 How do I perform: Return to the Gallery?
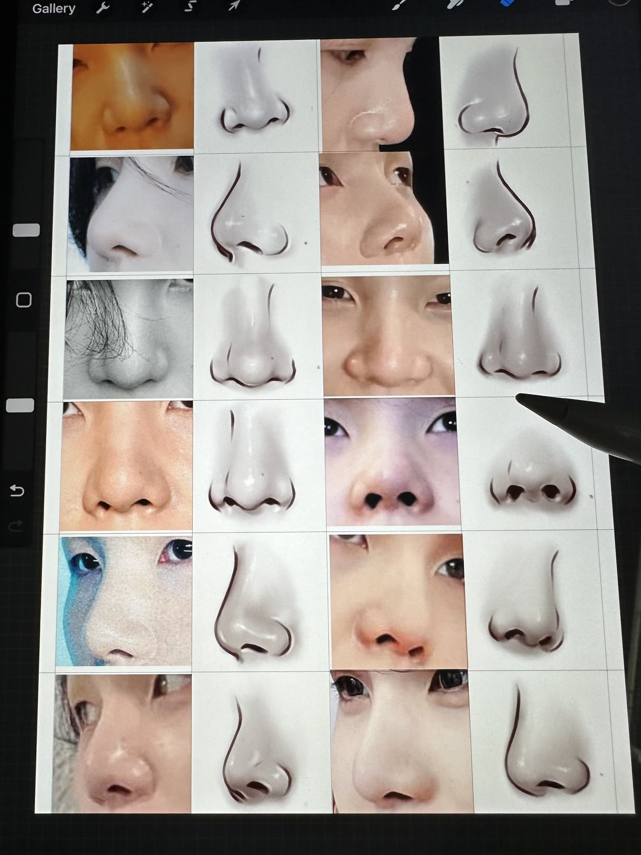53,8
